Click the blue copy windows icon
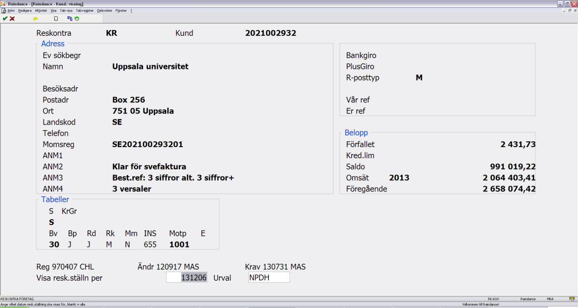Image resolution: width=578 pixels, height=308 pixels. (69, 18)
